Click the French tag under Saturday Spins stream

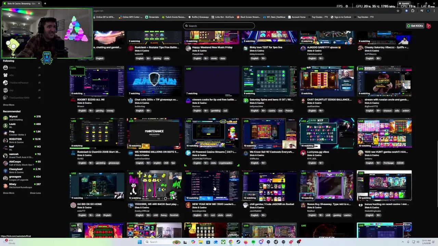[x=289, y=111]
